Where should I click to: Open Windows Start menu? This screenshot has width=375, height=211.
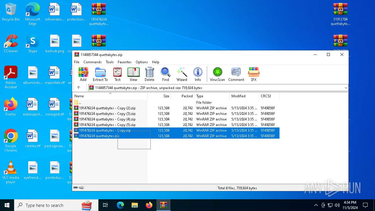[7, 205]
